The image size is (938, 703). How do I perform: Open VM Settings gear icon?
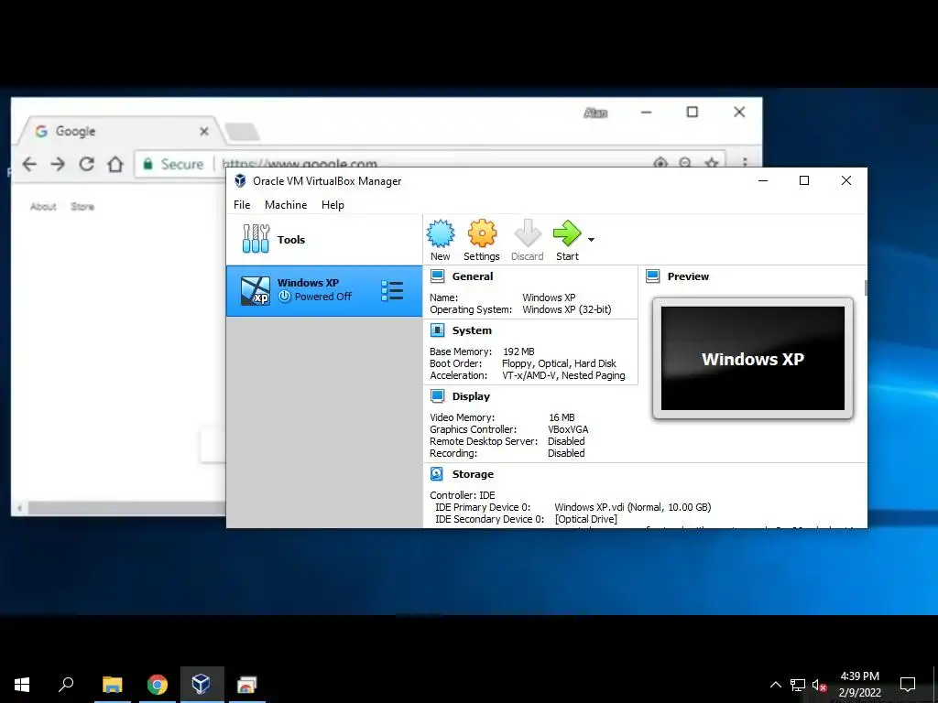point(482,240)
